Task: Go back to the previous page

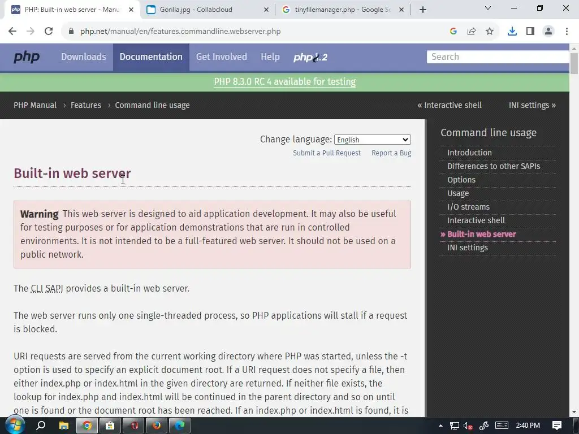Action: [x=12, y=32]
